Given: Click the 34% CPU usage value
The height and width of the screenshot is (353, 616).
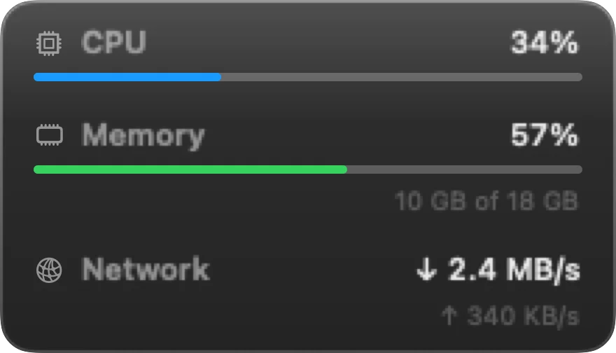Looking at the screenshot, I should 544,42.
